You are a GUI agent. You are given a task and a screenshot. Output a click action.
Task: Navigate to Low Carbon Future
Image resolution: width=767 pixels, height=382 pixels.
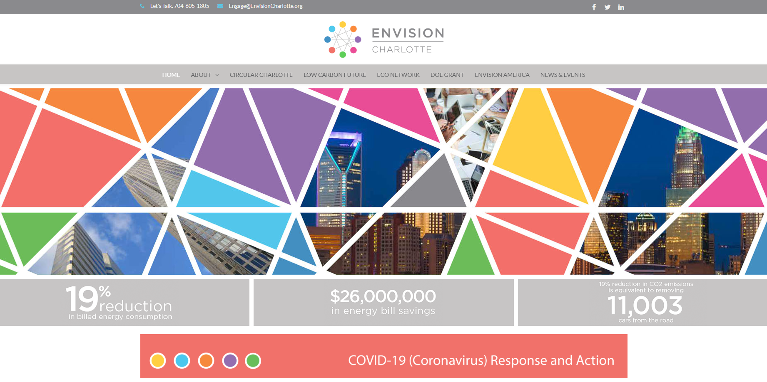[x=334, y=75]
